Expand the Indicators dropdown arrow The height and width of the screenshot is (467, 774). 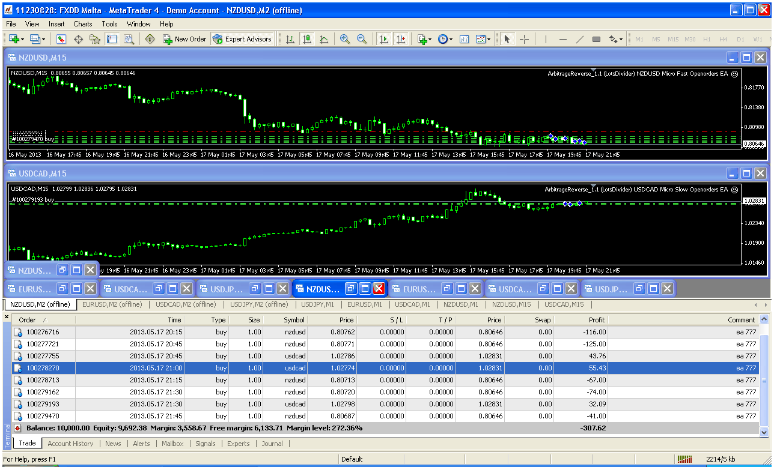[x=430, y=39]
